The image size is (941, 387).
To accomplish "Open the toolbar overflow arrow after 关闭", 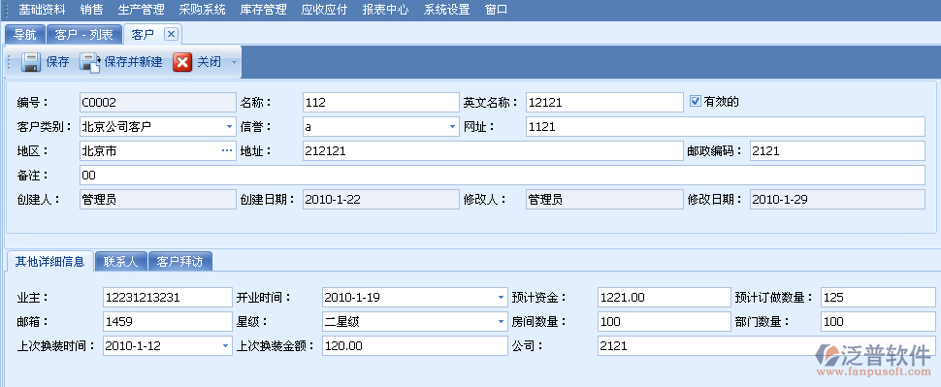I will [234, 62].
